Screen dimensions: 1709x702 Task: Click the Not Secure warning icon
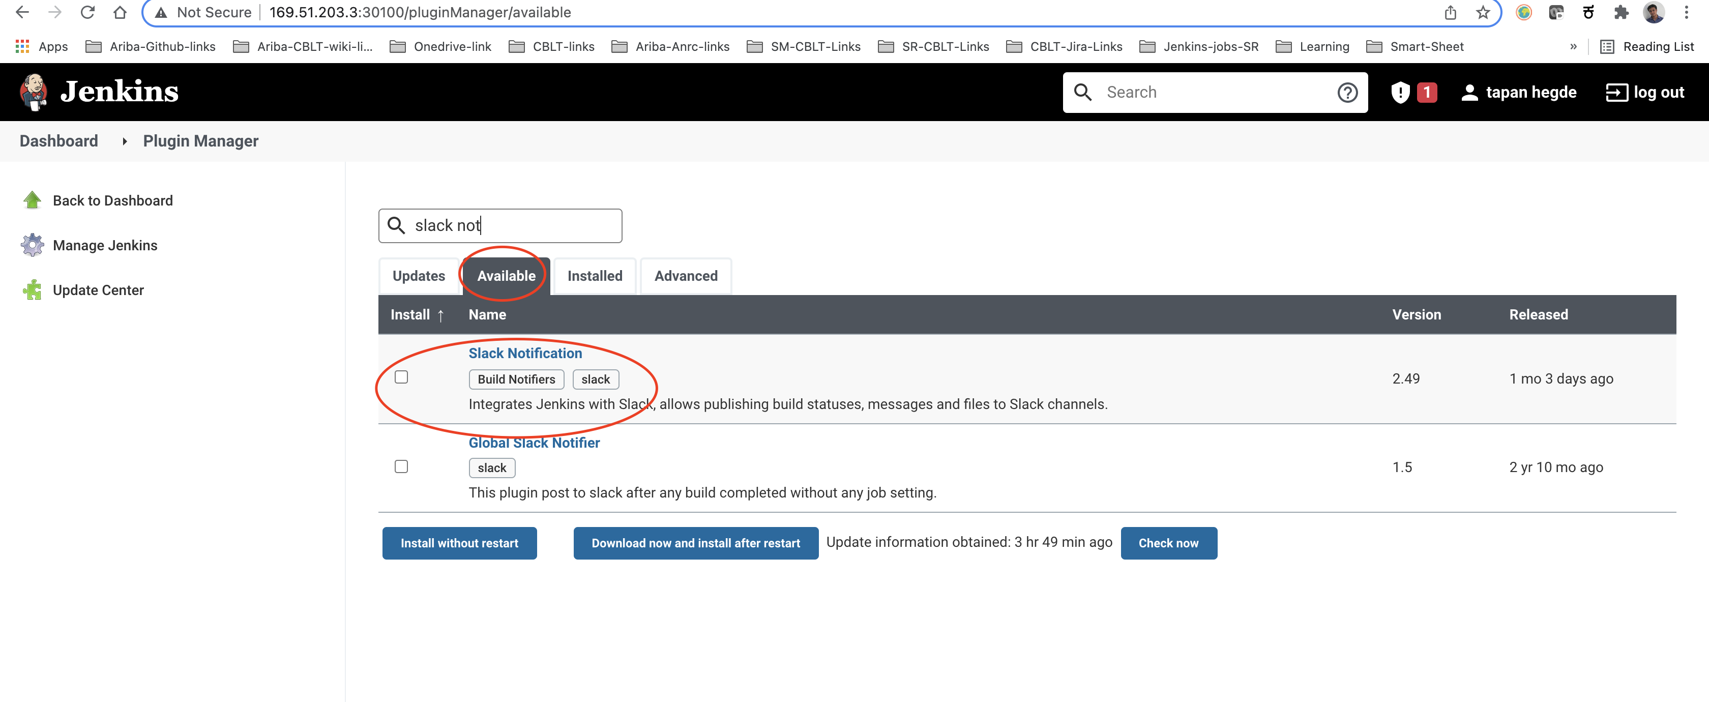(161, 13)
